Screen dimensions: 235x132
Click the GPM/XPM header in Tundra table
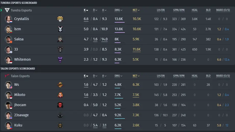pos(179,10)
